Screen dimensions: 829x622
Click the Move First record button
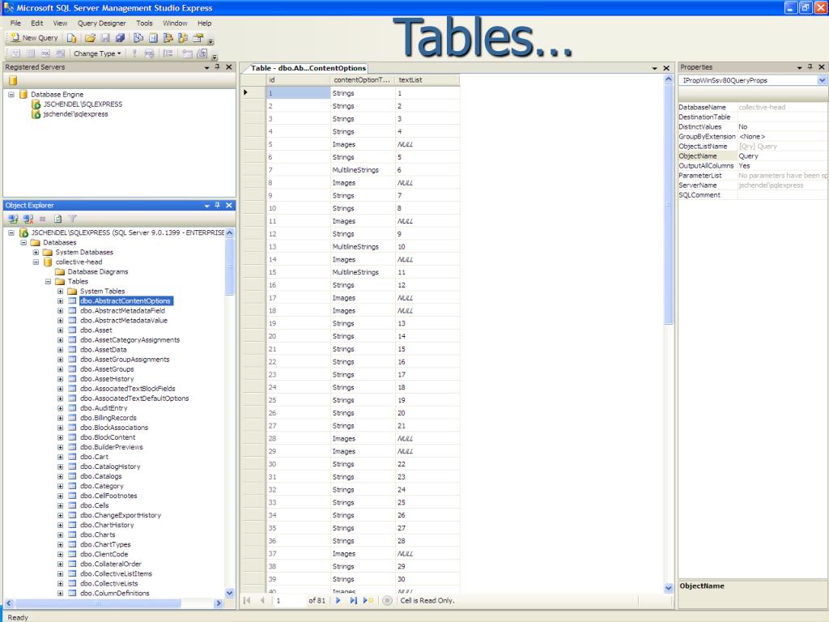click(247, 600)
